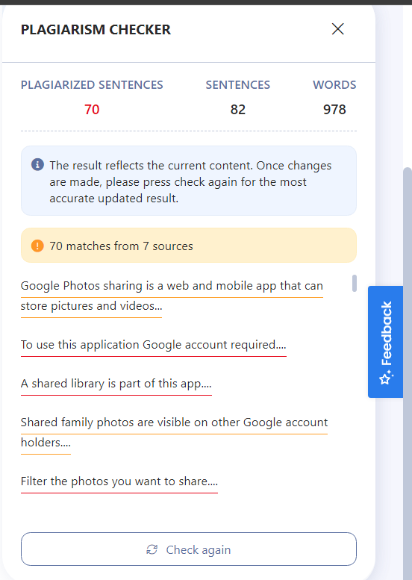
Task: Select 'To use this application Google account required' match
Action: click(x=154, y=345)
